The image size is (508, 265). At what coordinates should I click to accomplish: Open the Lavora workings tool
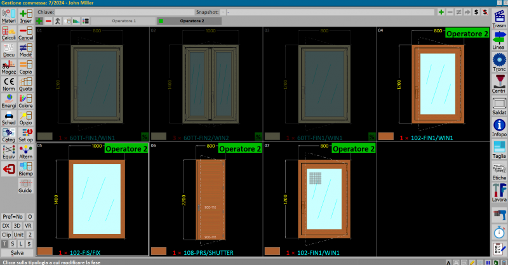pos(499,193)
